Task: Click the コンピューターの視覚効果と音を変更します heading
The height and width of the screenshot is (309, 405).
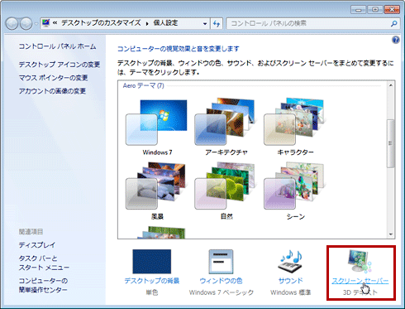Action: pyautogui.click(x=179, y=49)
